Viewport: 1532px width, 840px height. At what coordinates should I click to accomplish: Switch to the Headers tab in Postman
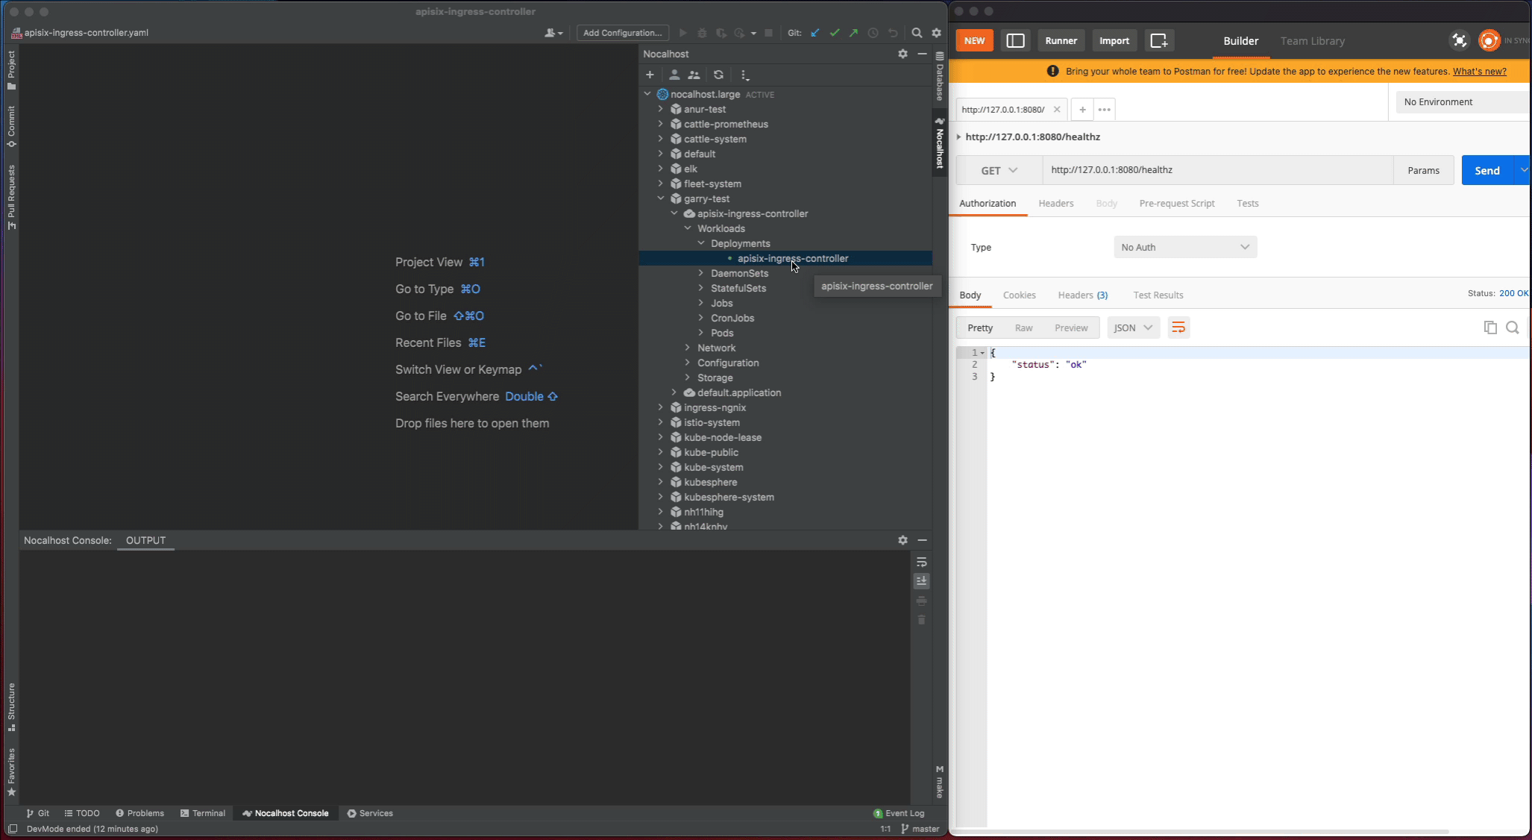pyautogui.click(x=1055, y=203)
